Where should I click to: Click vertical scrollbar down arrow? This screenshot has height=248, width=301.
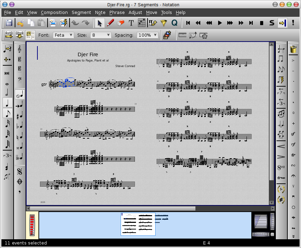click(271, 202)
